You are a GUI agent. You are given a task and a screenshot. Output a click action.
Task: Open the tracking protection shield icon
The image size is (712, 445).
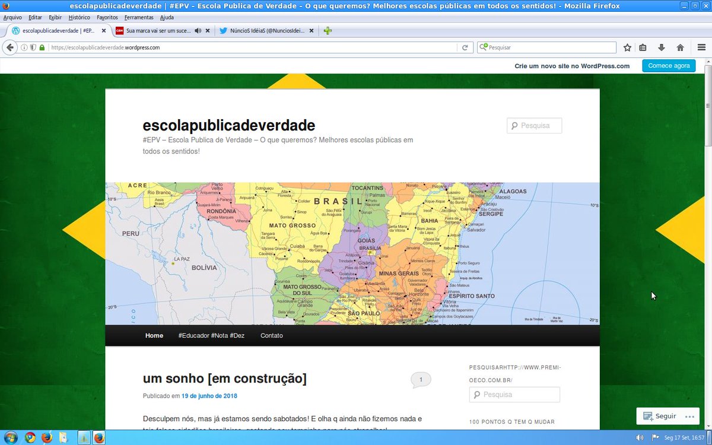[x=33, y=47]
